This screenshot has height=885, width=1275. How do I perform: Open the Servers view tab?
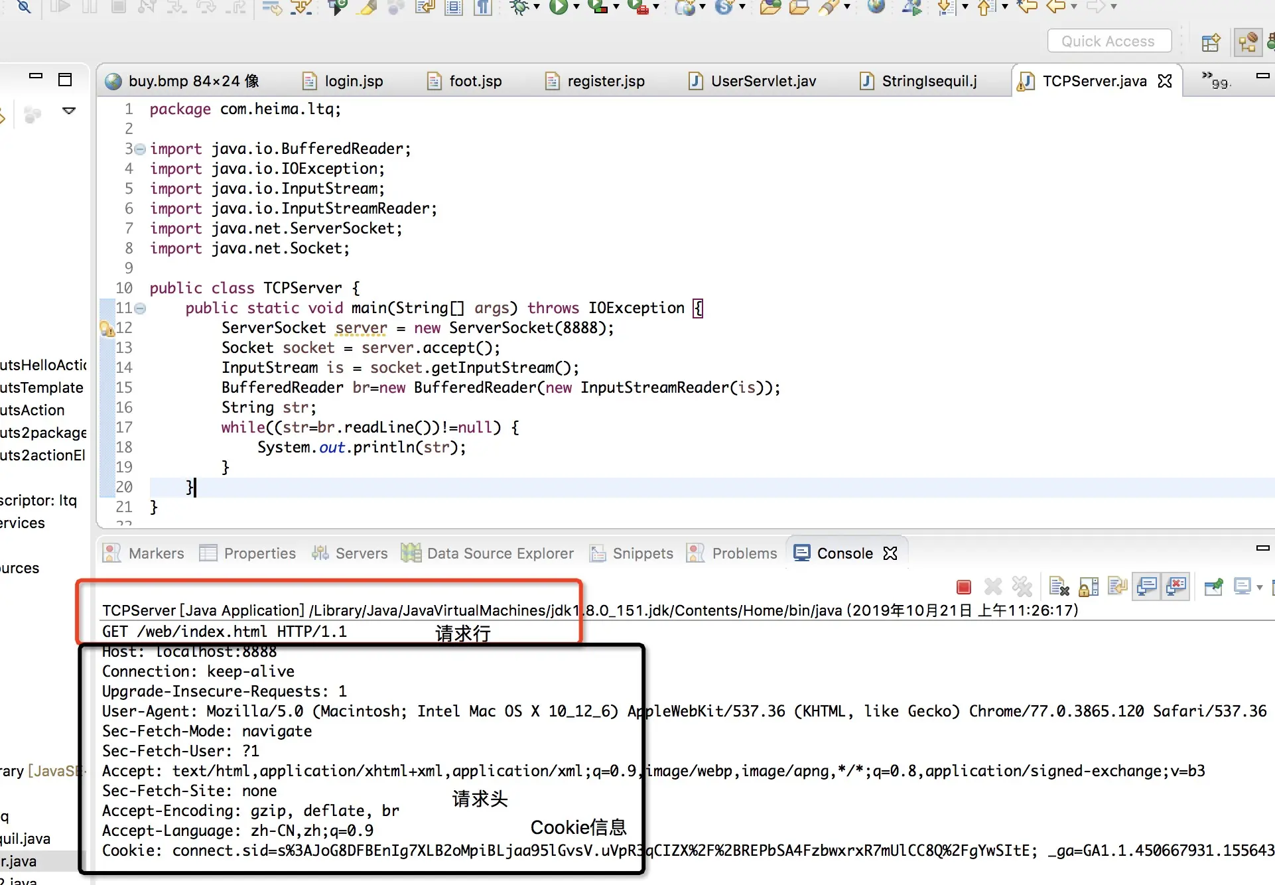(x=361, y=553)
